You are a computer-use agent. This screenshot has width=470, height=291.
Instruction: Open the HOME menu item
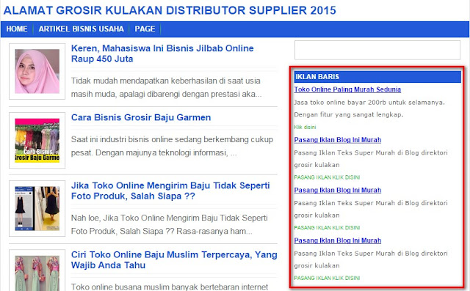(17, 29)
